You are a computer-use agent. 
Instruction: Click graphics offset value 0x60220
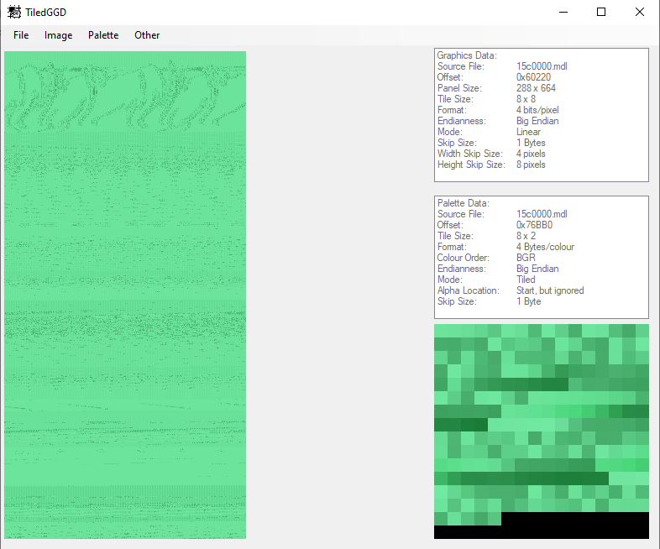tap(533, 77)
